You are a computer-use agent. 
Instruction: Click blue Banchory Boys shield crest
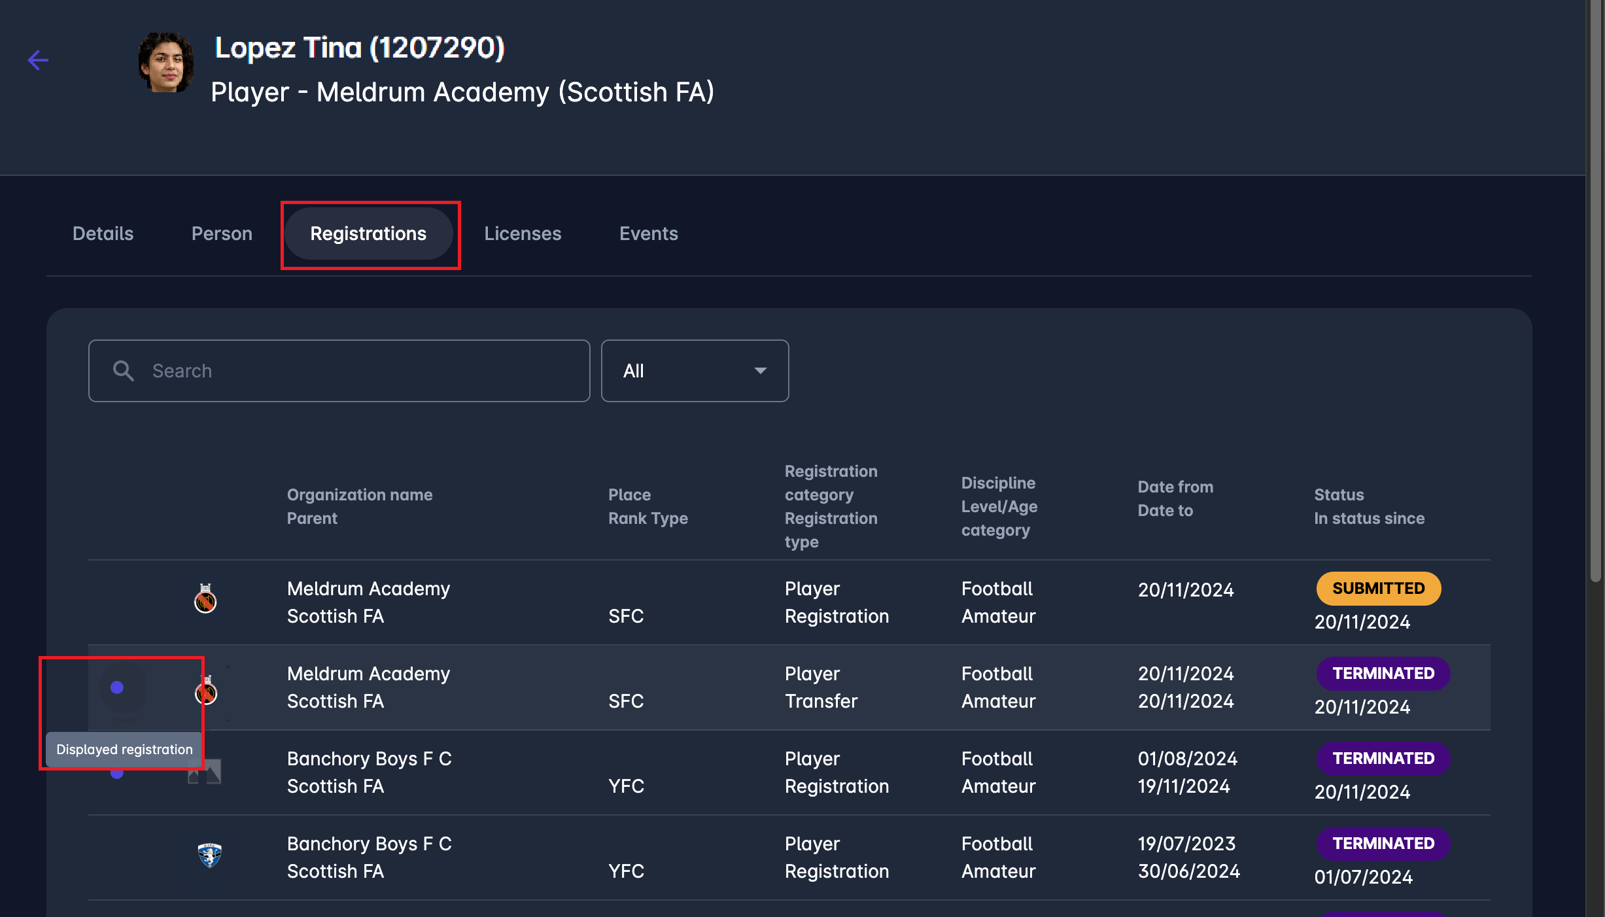point(210,855)
